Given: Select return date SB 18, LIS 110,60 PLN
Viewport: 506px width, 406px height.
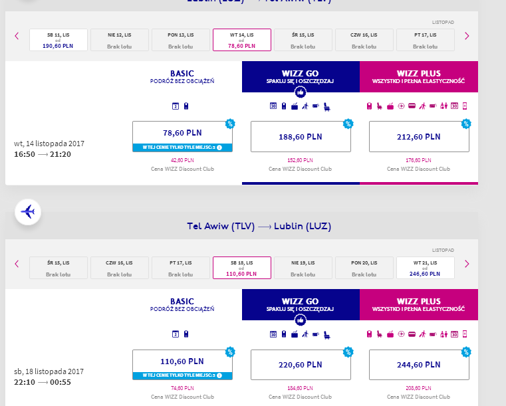Looking at the screenshot, I should [x=242, y=268].
